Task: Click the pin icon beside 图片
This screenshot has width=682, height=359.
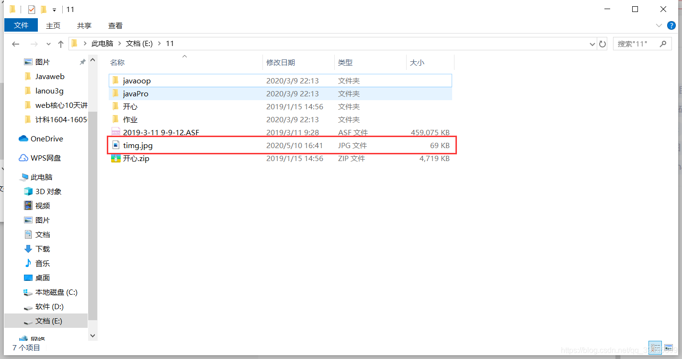Action: pyautogui.click(x=82, y=62)
